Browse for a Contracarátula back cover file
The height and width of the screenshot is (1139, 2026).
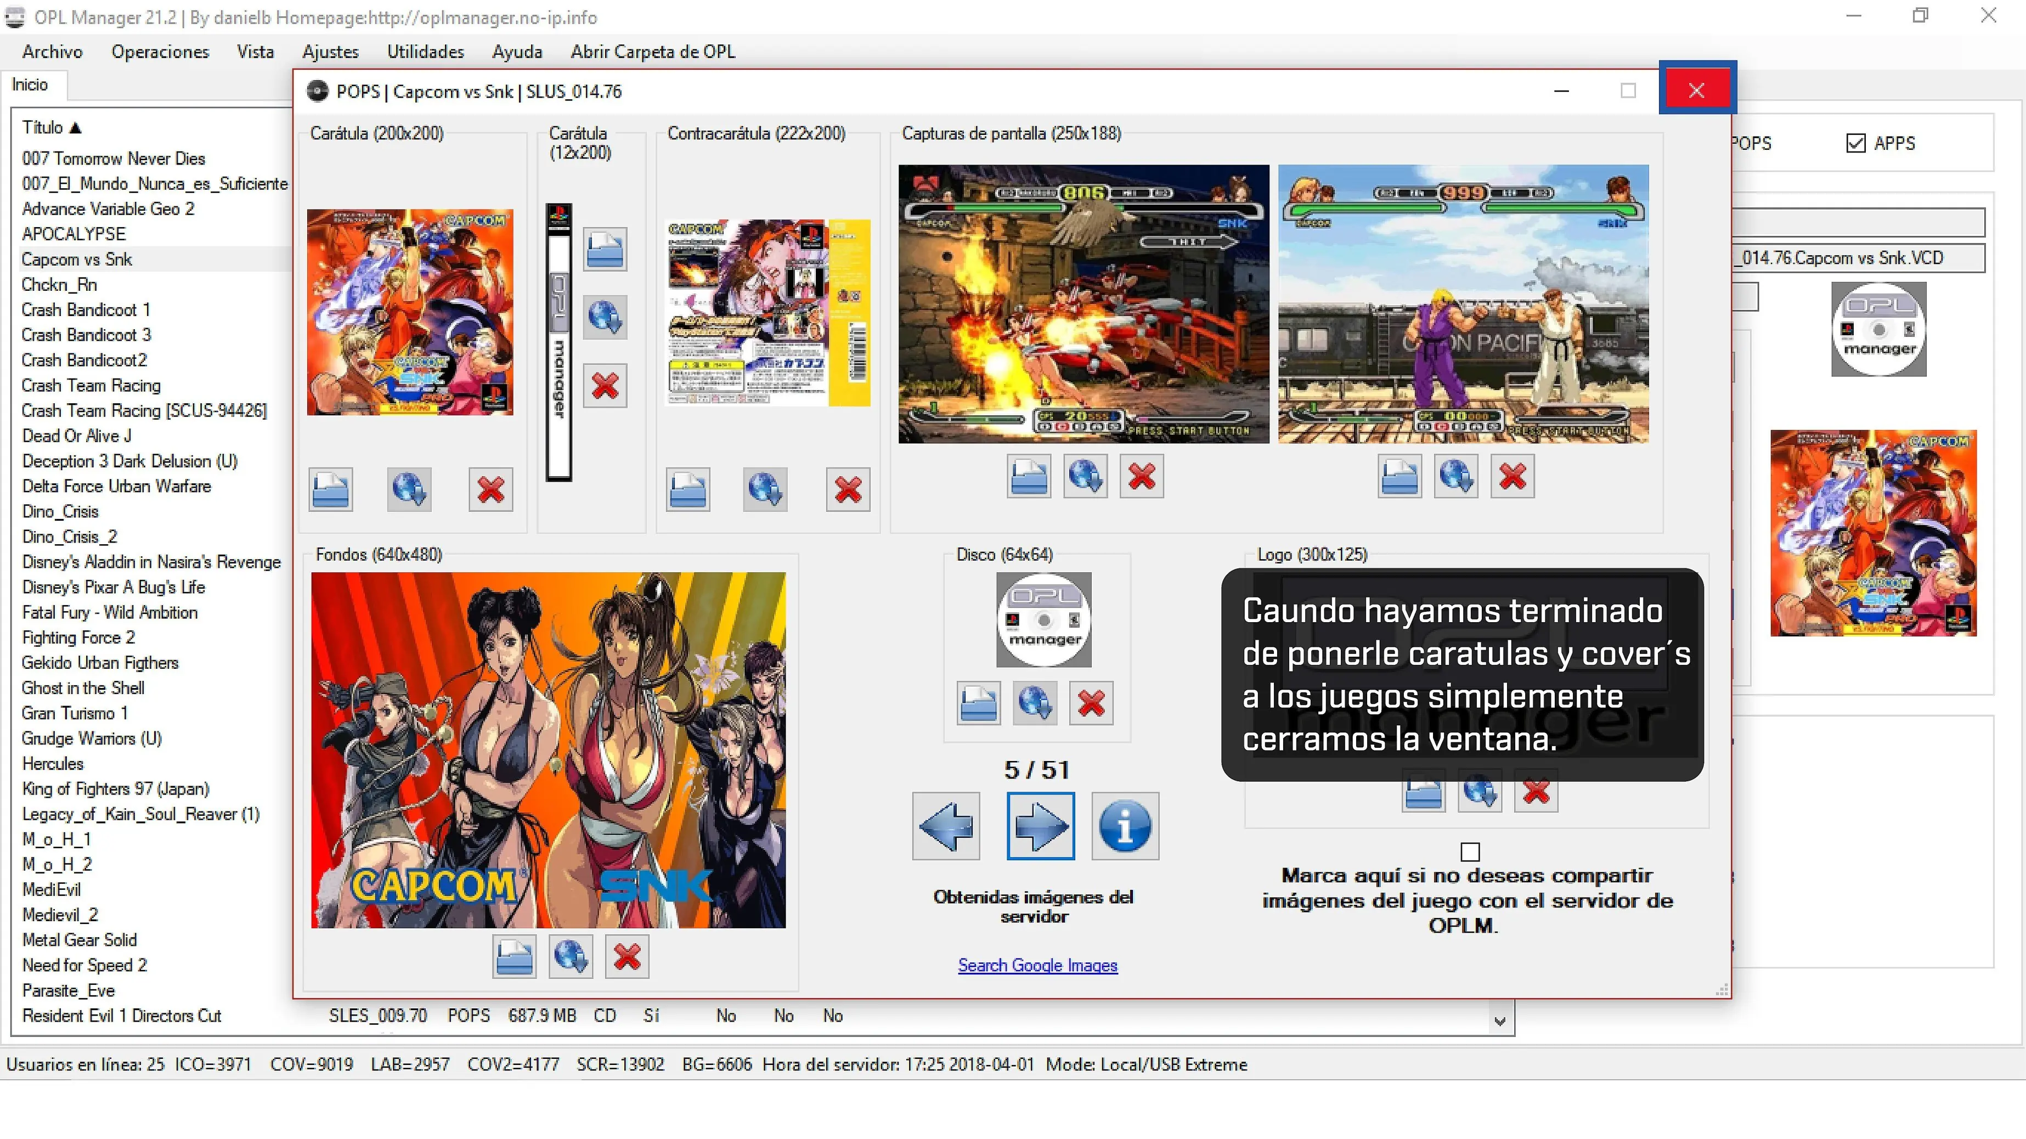tap(687, 489)
